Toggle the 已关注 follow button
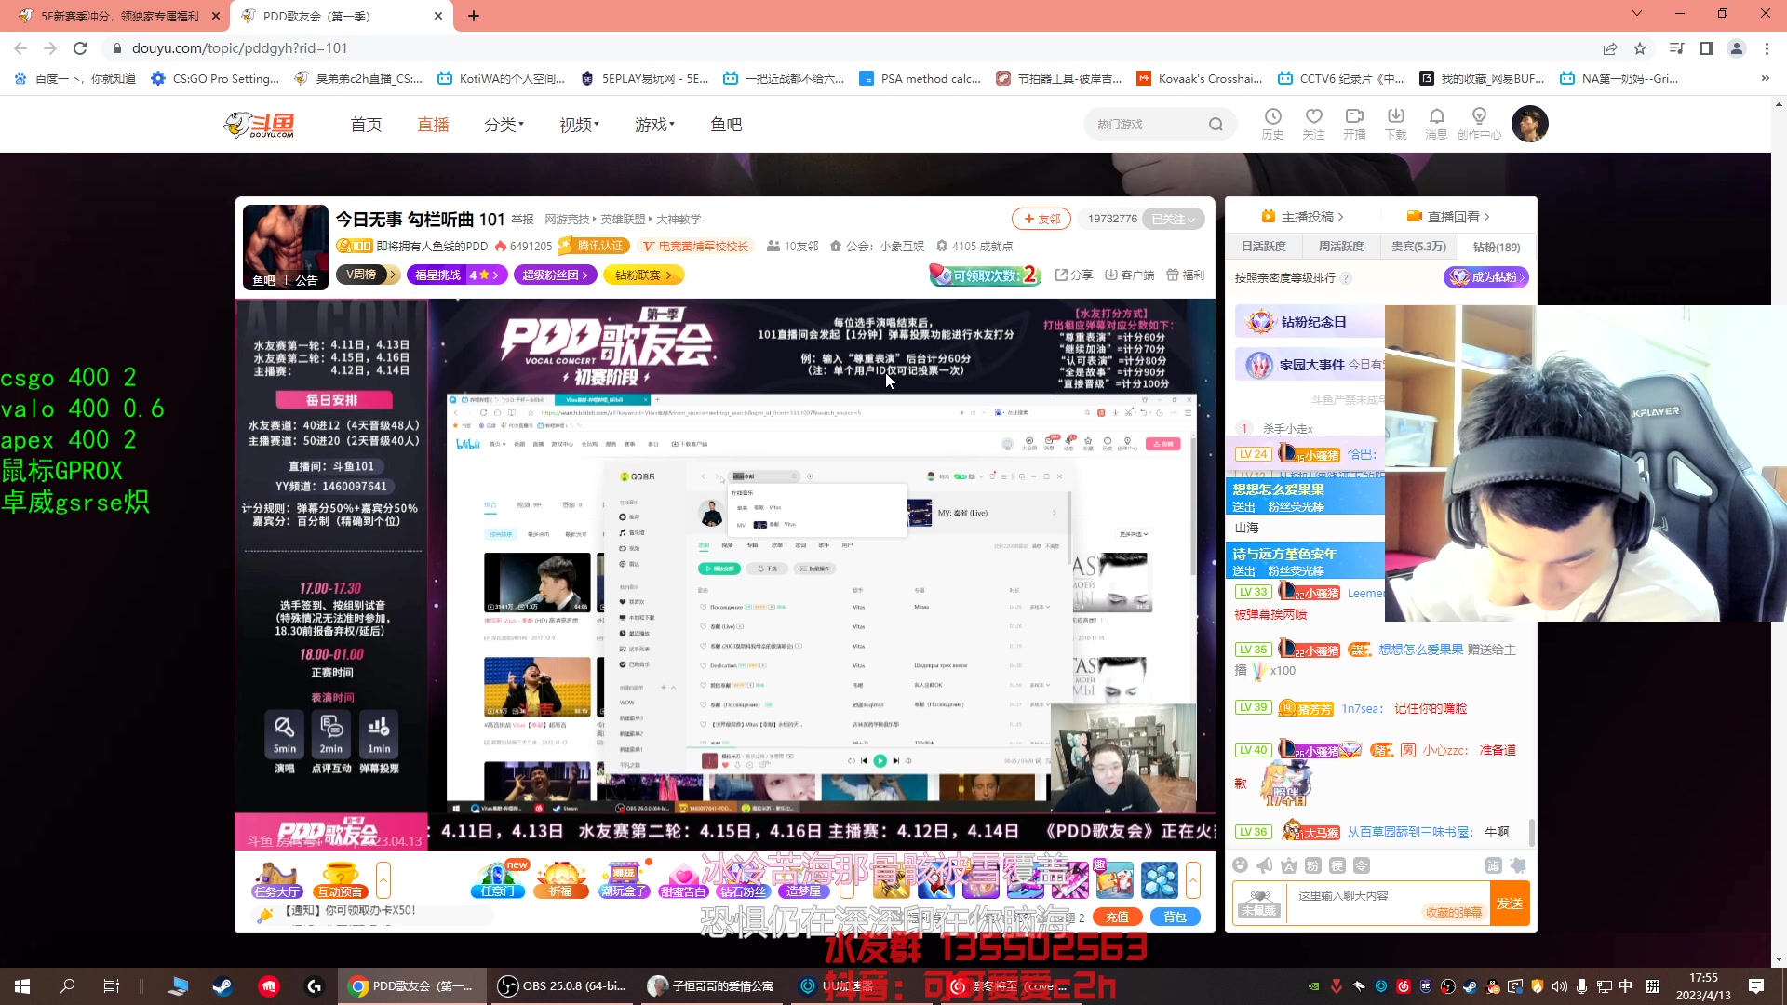 pos(1173,219)
